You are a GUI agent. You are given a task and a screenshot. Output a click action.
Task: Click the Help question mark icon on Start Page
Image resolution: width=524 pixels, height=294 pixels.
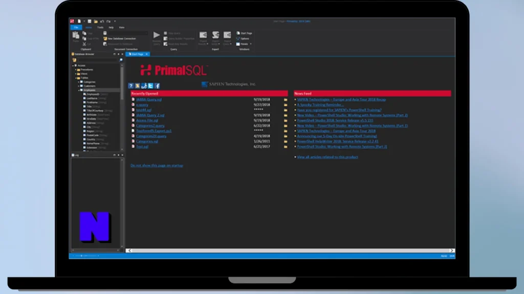coord(131,86)
